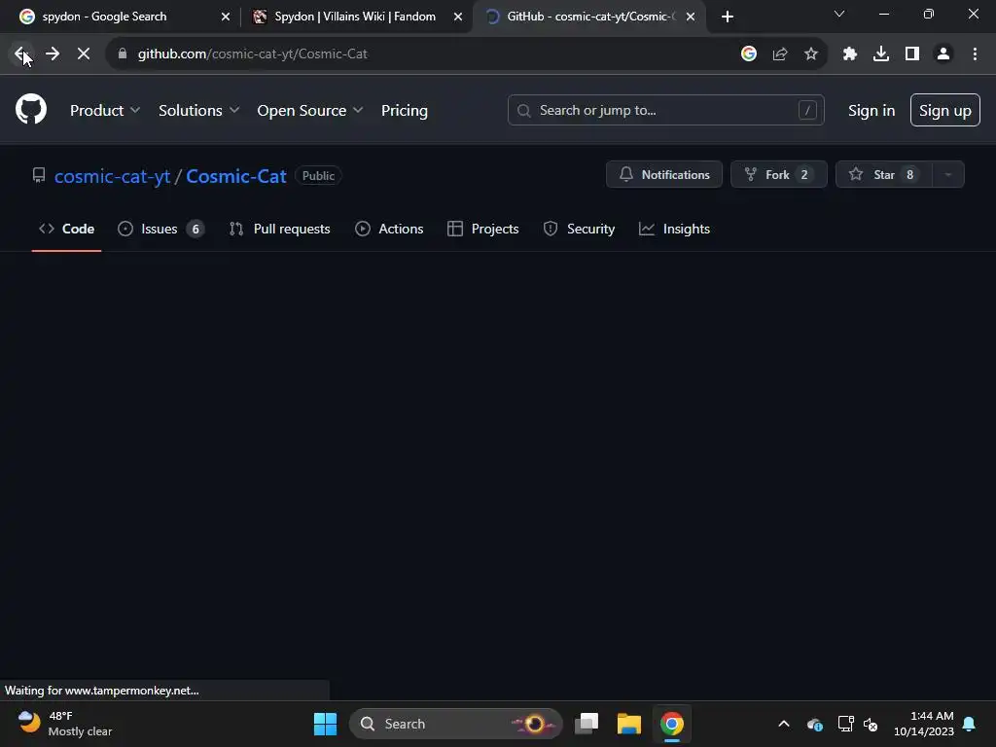
Task: Close the Spydon Villains Wiki tab
Action: pyautogui.click(x=458, y=17)
